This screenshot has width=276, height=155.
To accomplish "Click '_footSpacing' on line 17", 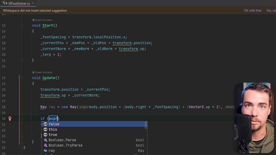I will tap(53, 37).
